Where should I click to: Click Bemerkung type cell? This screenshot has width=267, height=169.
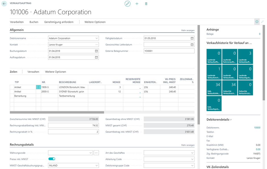[25, 96]
